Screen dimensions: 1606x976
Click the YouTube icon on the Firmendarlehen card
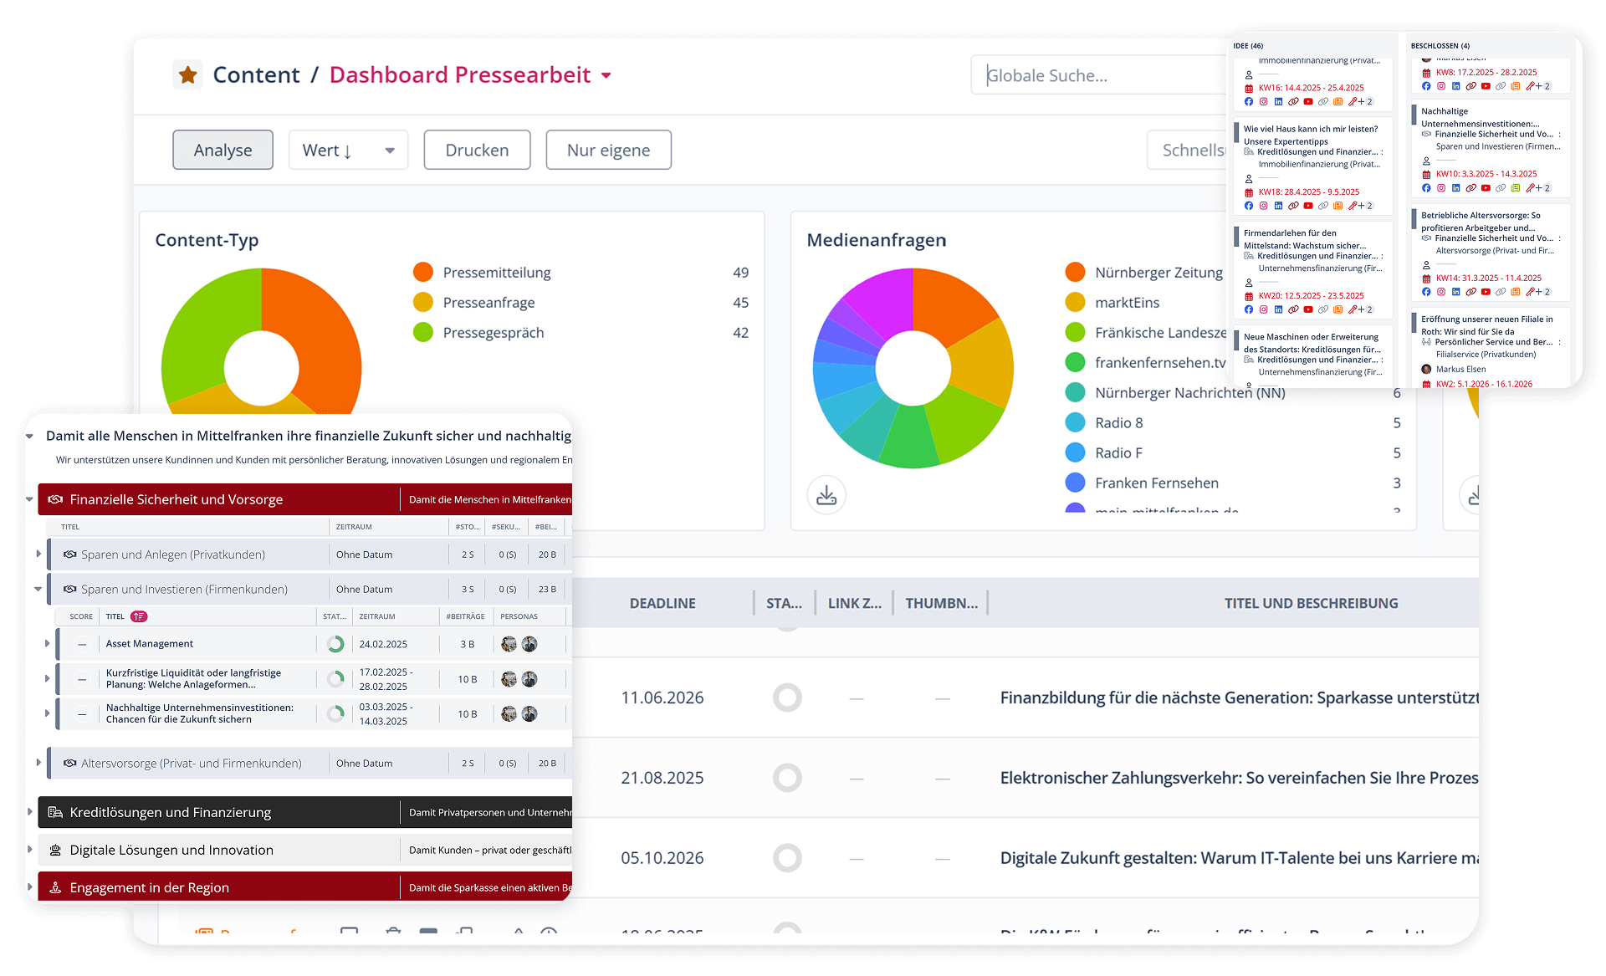(1307, 309)
